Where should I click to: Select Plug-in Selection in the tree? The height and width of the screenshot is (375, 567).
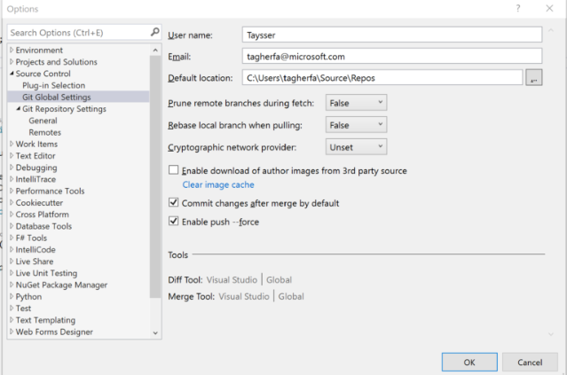(53, 85)
